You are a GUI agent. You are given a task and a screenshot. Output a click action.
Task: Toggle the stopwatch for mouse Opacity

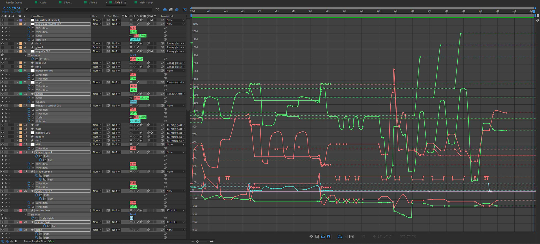(x=29, y=102)
